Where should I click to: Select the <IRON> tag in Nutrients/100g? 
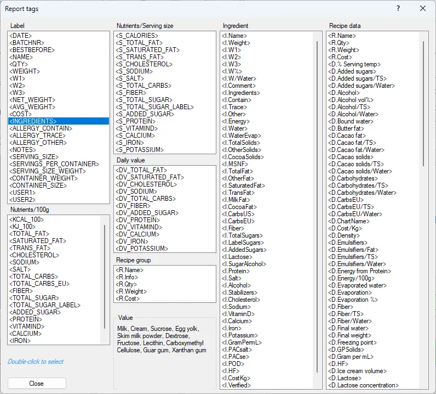point(20,341)
